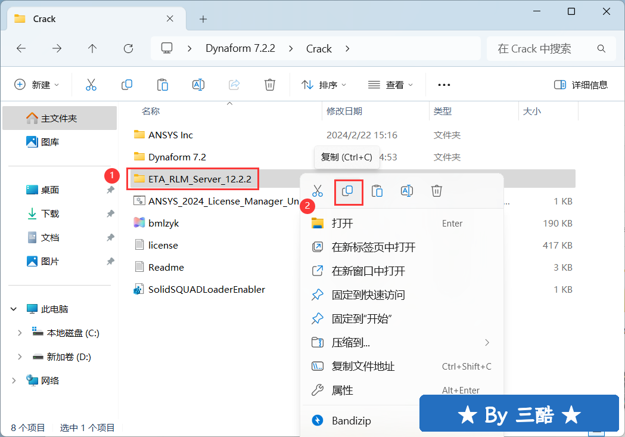Go back with the left arrow

[21, 49]
